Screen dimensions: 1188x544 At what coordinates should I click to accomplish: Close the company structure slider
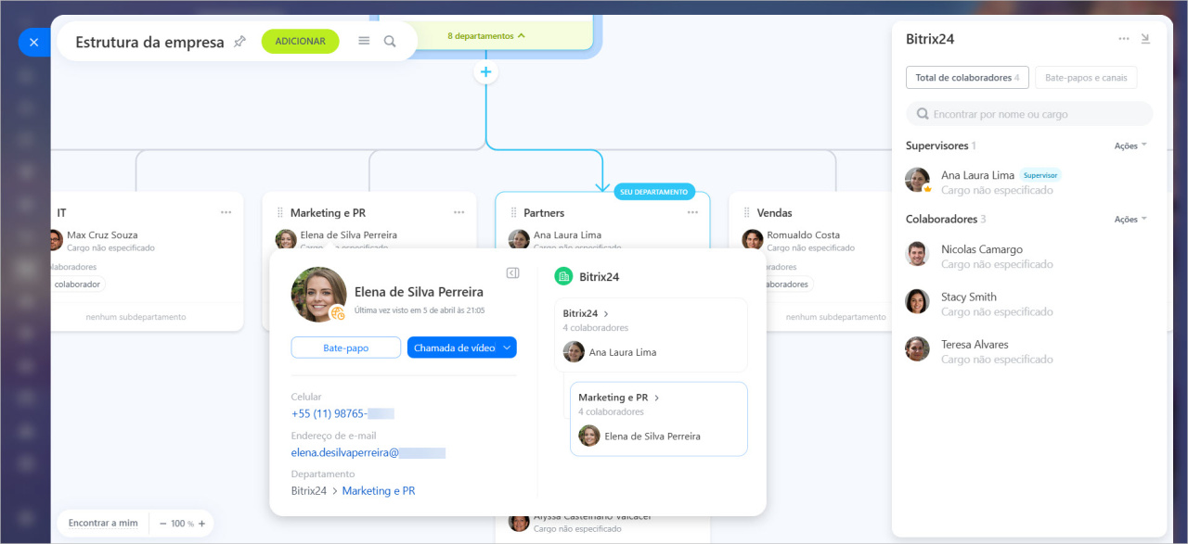(x=33, y=43)
